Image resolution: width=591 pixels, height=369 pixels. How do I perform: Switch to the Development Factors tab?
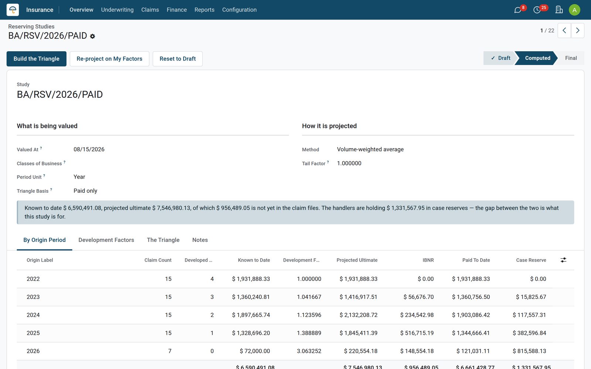[x=106, y=240]
